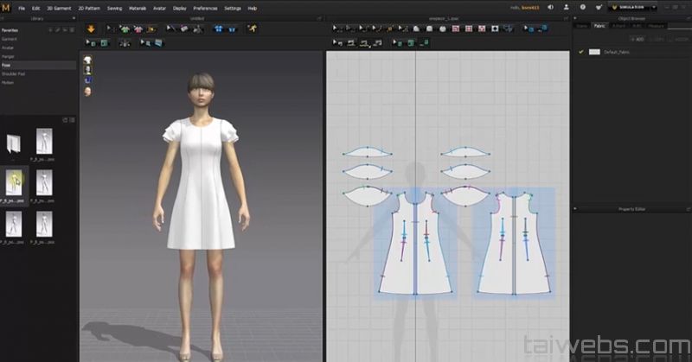Click the Default_Fabric white color swatch
The image size is (692, 362).
point(594,52)
